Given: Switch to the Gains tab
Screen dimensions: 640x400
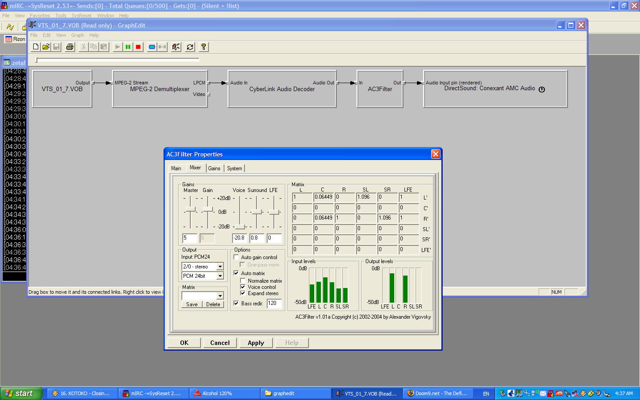Looking at the screenshot, I should coord(214,168).
